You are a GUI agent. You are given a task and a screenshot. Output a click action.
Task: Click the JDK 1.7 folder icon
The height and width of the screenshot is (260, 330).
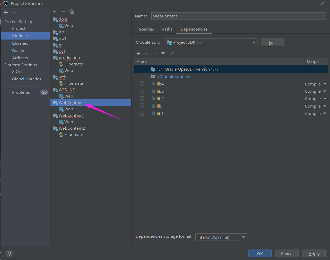153,69
